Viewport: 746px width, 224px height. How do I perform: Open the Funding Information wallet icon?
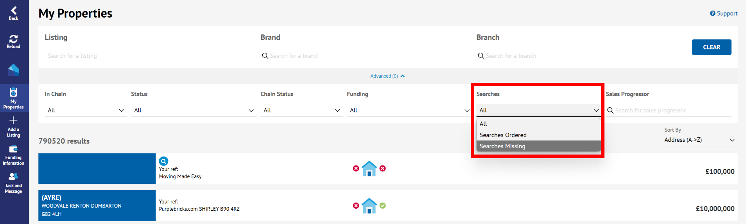(13, 149)
